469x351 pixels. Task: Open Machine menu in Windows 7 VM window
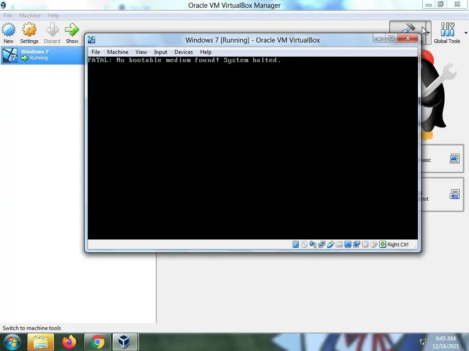pos(118,52)
